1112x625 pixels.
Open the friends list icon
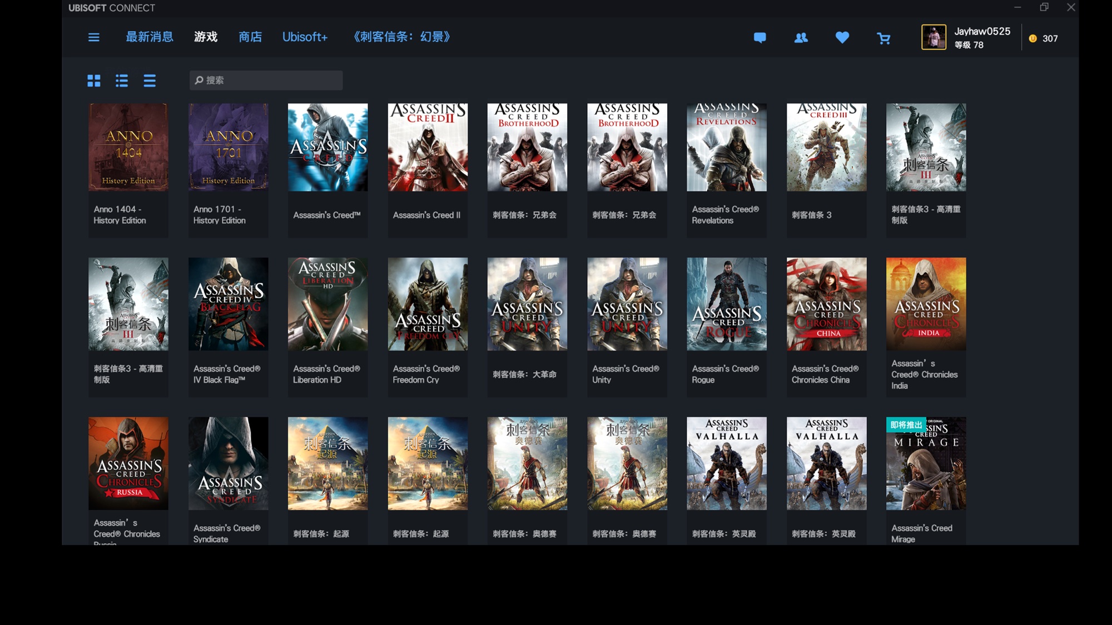[x=801, y=38]
